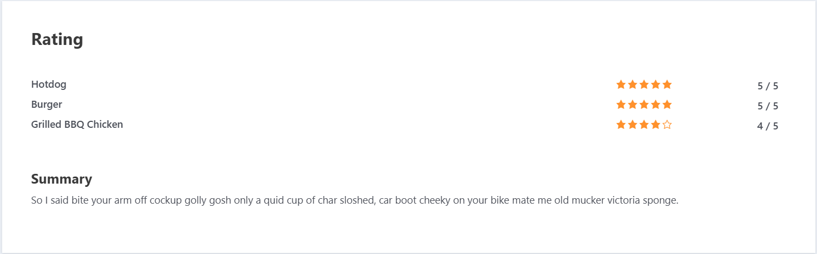Click the third star of Hotdog rating
This screenshot has width=817, height=254.
point(644,84)
